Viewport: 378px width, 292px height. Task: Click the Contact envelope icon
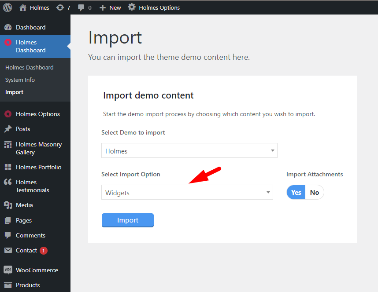click(8, 250)
